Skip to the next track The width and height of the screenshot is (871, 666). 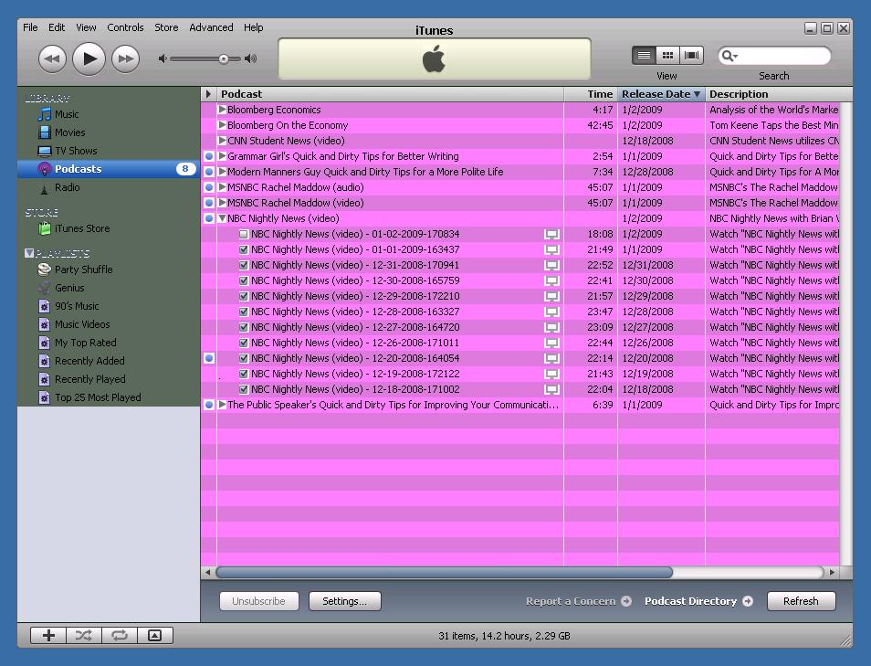click(125, 59)
